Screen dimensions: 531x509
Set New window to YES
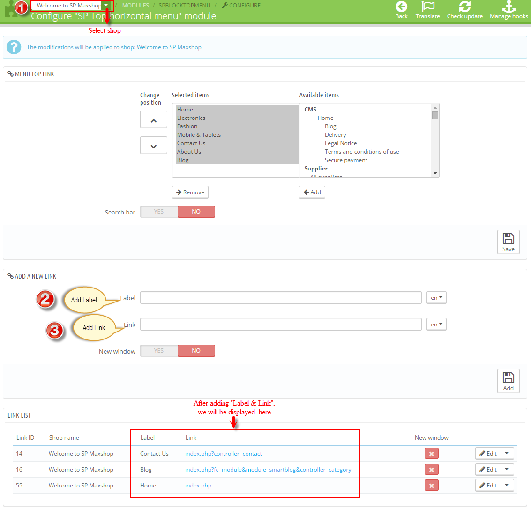tap(159, 351)
